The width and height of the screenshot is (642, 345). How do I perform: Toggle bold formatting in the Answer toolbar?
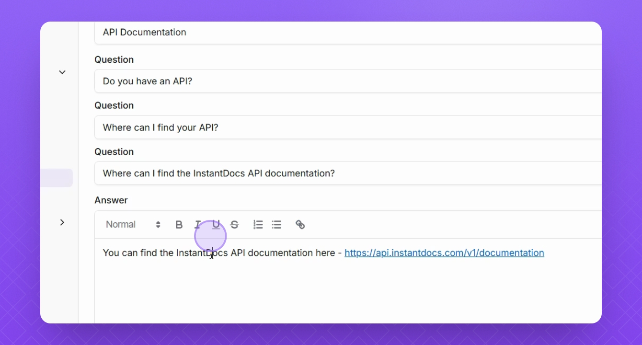(x=179, y=224)
